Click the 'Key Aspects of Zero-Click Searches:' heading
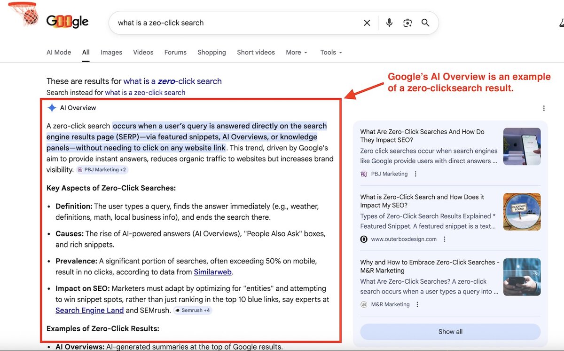This screenshot has height=351, width=564. tap(111, 188)
